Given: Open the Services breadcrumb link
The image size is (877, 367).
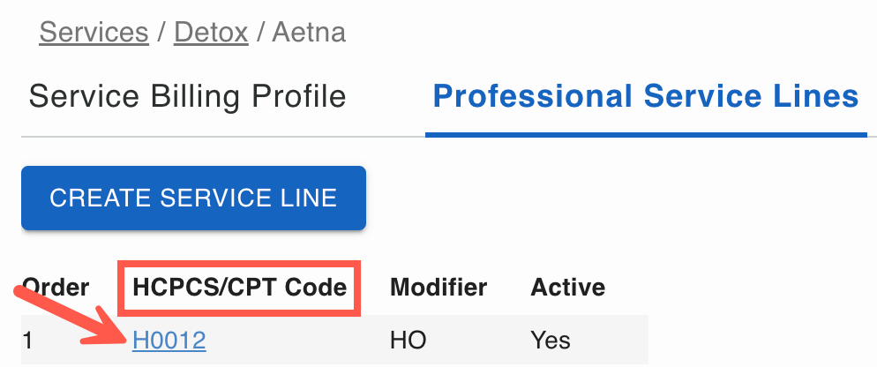Looking at the screenshot, I should coord(94,33).
